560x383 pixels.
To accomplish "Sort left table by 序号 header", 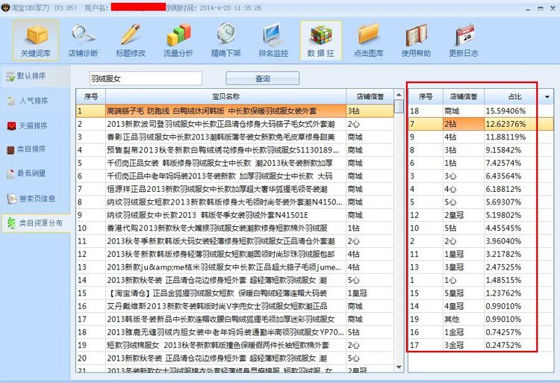I will coord(91,96).
